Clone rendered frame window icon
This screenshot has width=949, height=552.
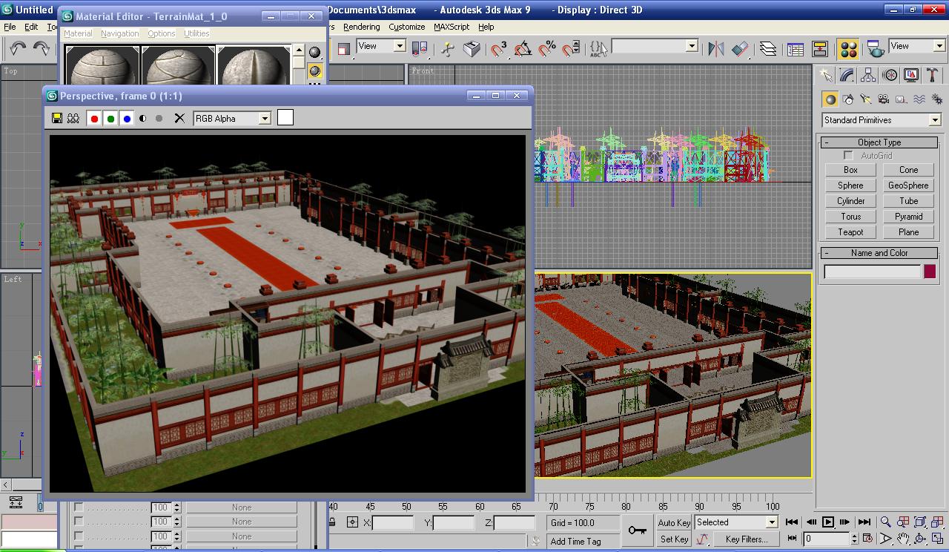73,118
